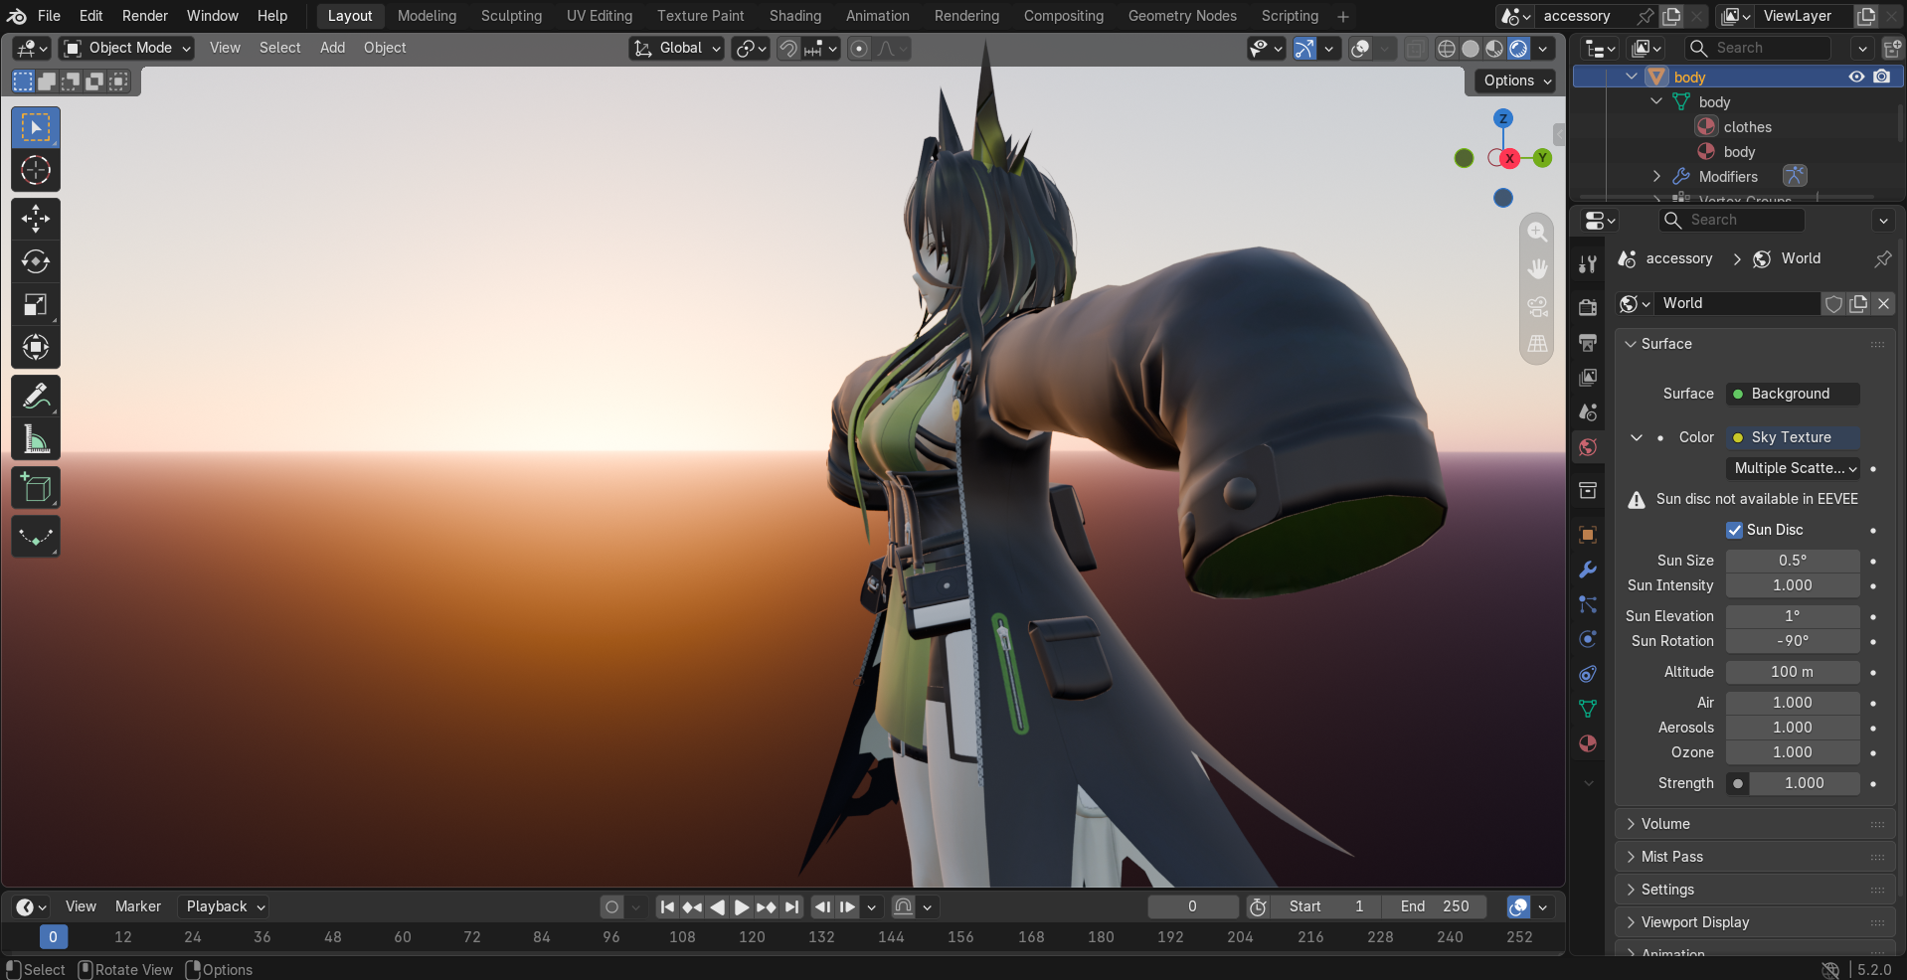The height and width of the screenshot is (980, 1907).
Task: Open the Material properties tab
Action: [x=1588, y=743]
